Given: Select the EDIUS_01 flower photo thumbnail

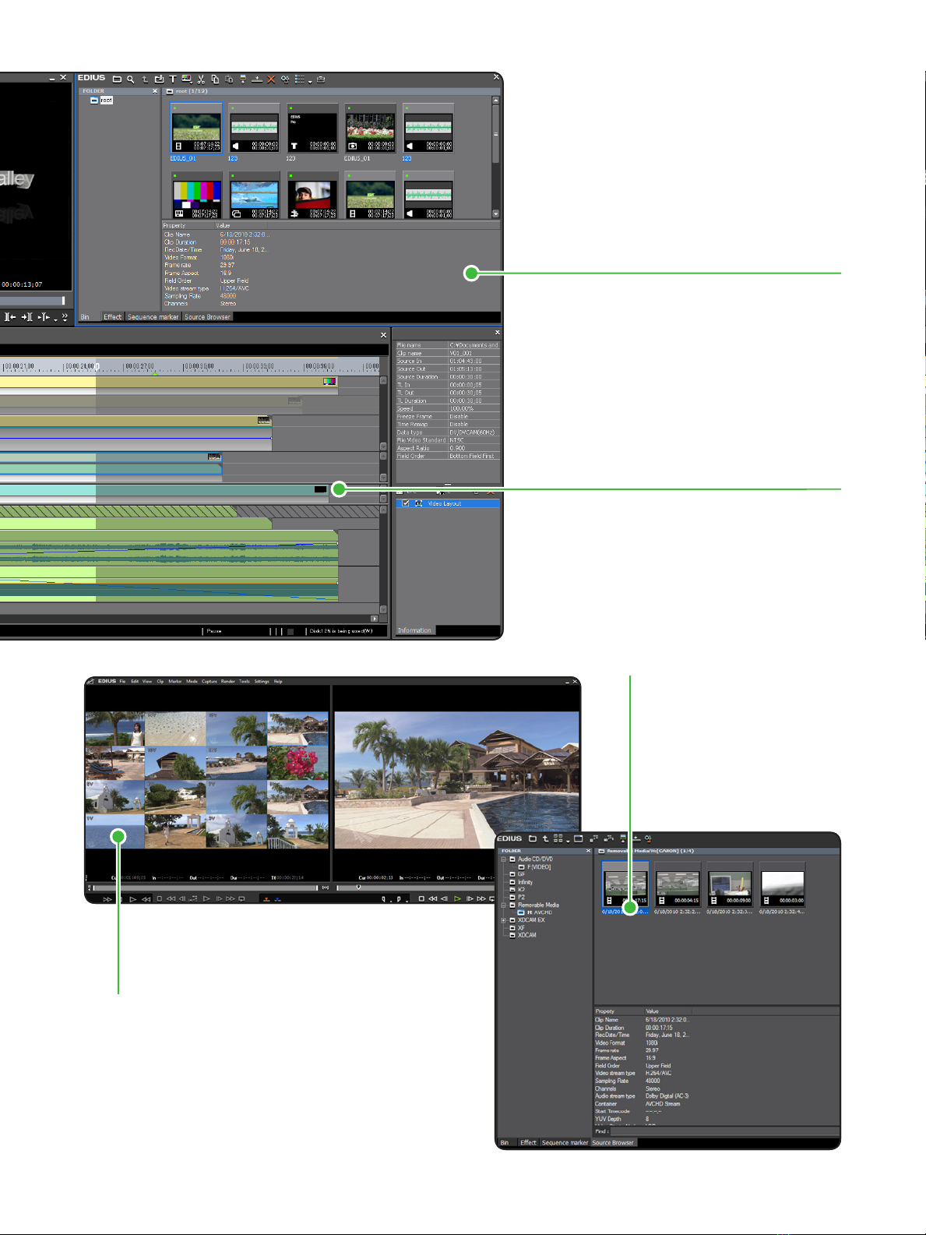Looking at the screenshot, I should point(370,128).
